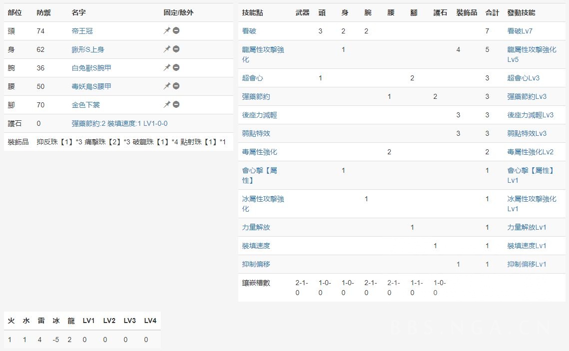The height and width of the screenshot is (351, 569).
Task: Open the activated skill 彈藥節約Lv3
Action: tap(527, 97)
